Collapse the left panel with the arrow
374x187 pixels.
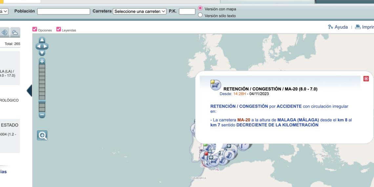[29, 91]
